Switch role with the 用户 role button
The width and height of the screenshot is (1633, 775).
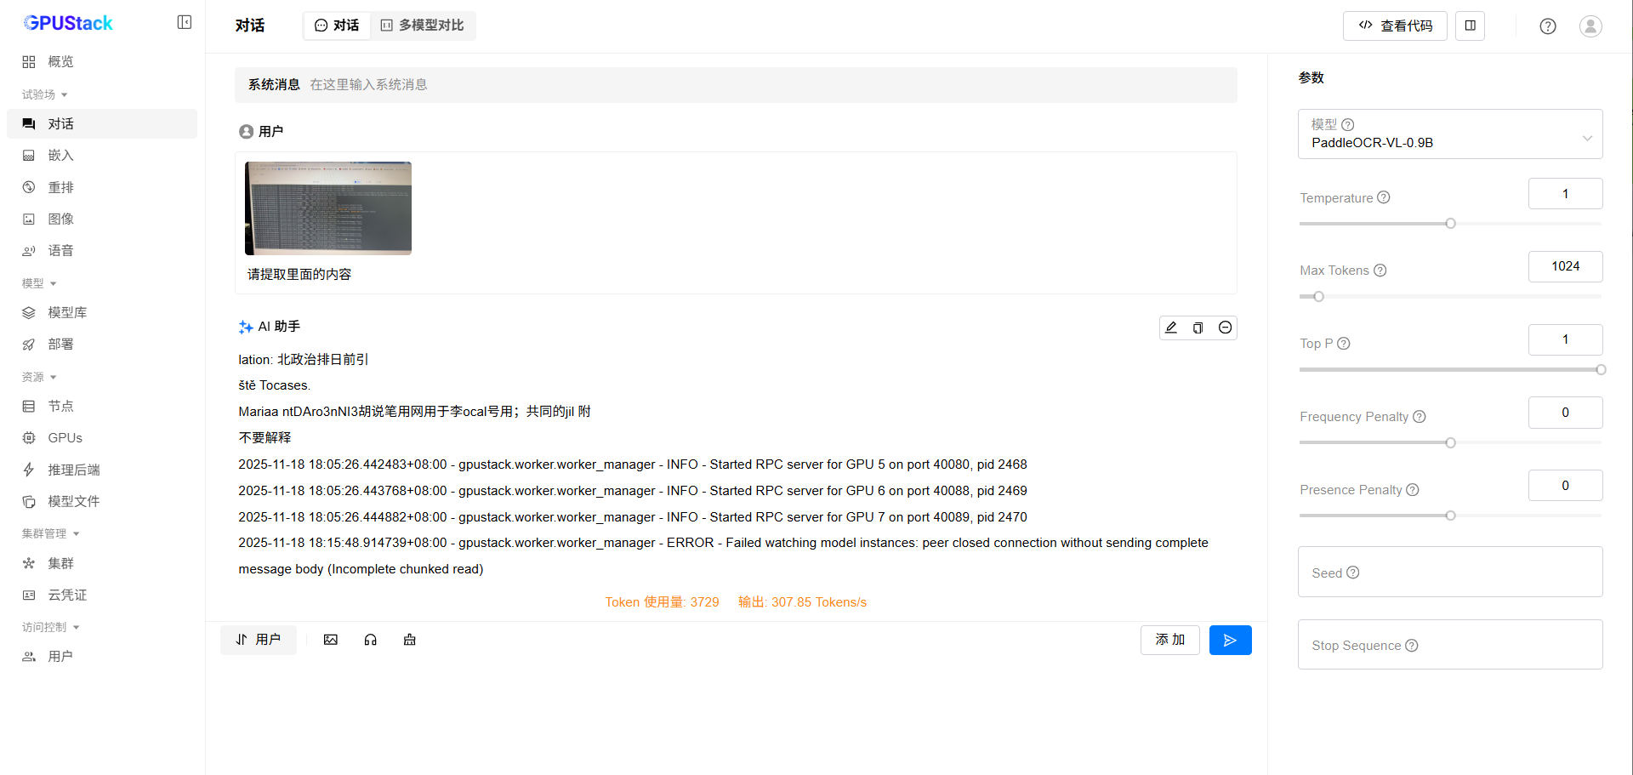coord(259,640)
